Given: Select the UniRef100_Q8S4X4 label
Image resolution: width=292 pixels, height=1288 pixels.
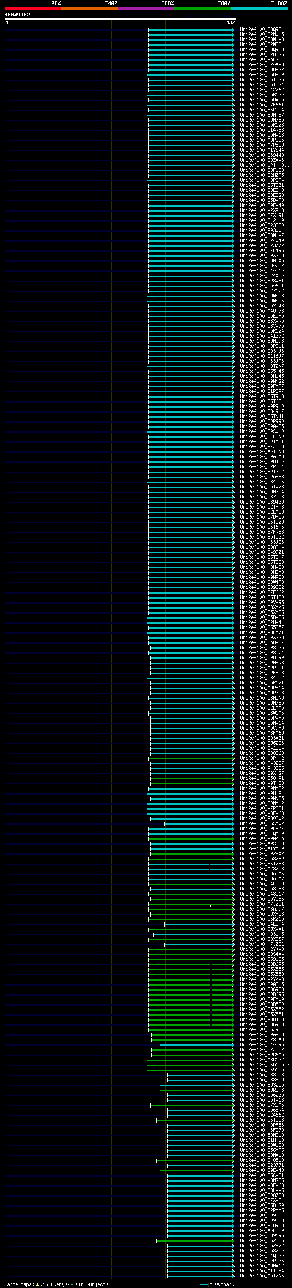Looking at the screenshot, I should click(x=261, y=954).
